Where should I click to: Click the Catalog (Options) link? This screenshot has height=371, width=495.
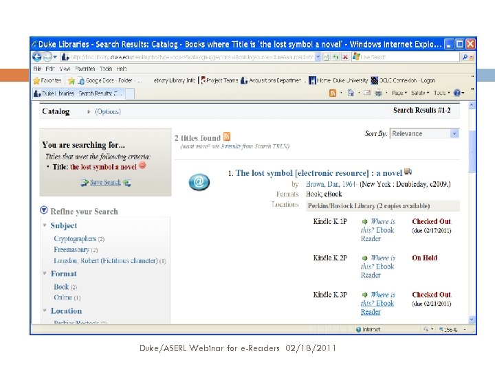click(x=108, y=112)
